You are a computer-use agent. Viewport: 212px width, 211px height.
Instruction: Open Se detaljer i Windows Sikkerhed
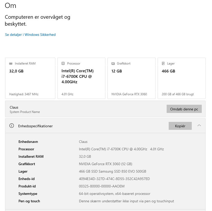click(x=30, y=35)
